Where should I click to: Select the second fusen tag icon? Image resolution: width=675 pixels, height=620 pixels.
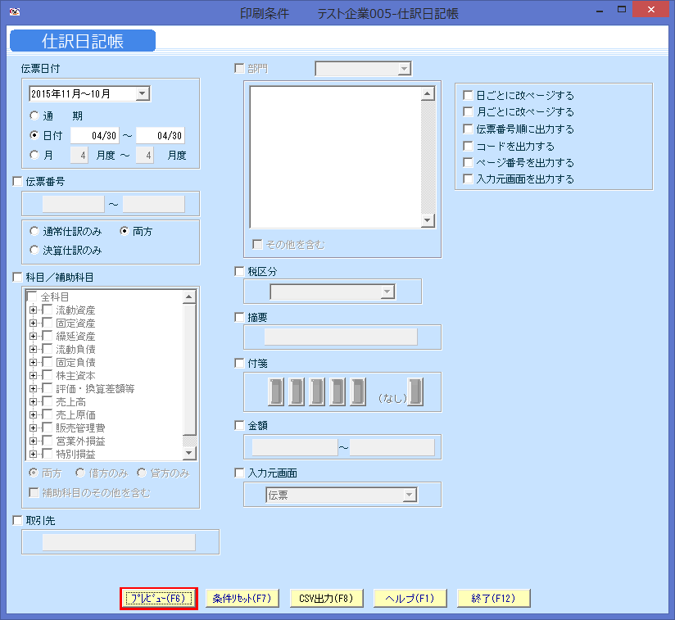pos(297,391)
